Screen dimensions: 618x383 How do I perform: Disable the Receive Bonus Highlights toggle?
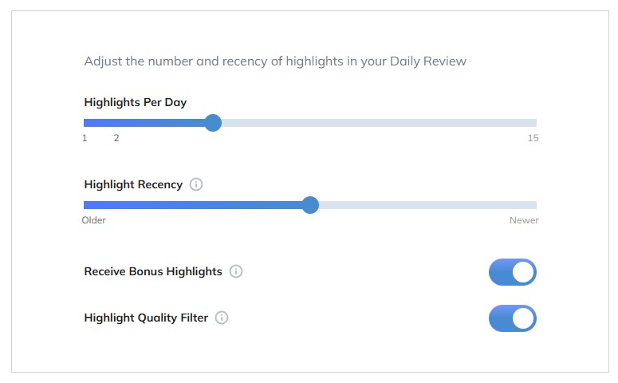[x=512, y=272]
